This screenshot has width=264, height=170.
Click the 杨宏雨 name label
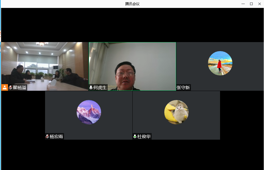click(x=56, y=136)
